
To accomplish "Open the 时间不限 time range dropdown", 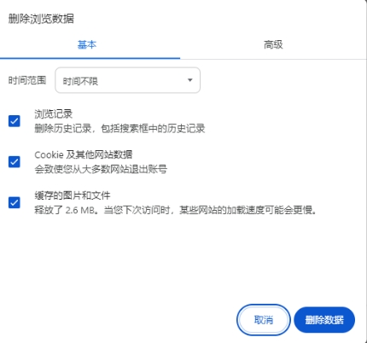I will pos(127,80).
